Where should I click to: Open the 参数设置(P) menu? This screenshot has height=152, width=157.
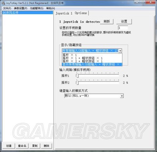click(x=21, y=8)
